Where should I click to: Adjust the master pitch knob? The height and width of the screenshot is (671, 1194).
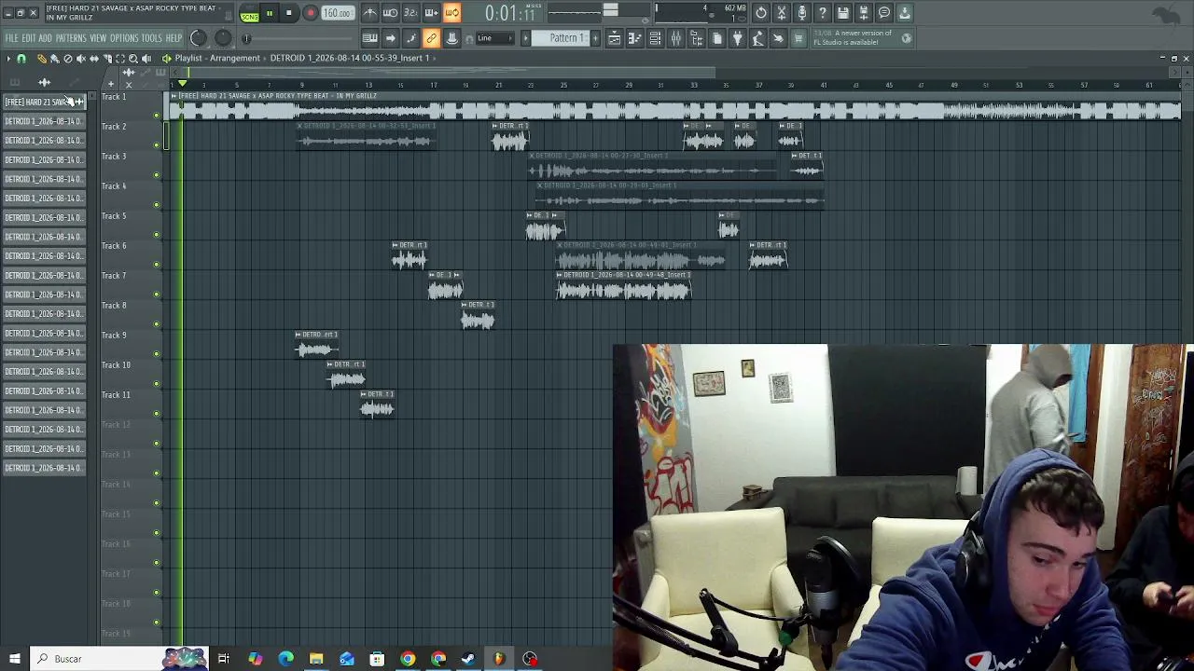click(x=223, y=38)
